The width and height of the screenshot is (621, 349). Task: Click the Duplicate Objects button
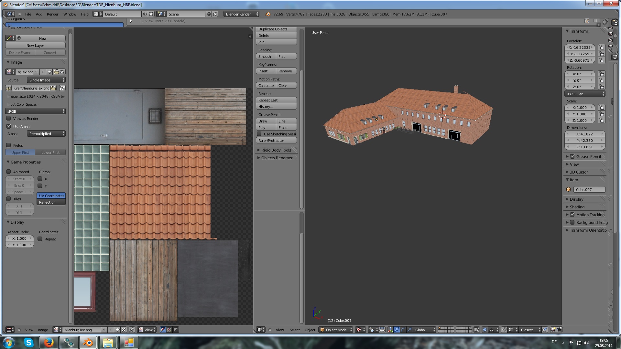pos(276,29)
